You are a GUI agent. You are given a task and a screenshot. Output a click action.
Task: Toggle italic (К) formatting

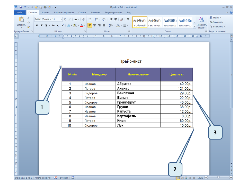coord(41,25)
